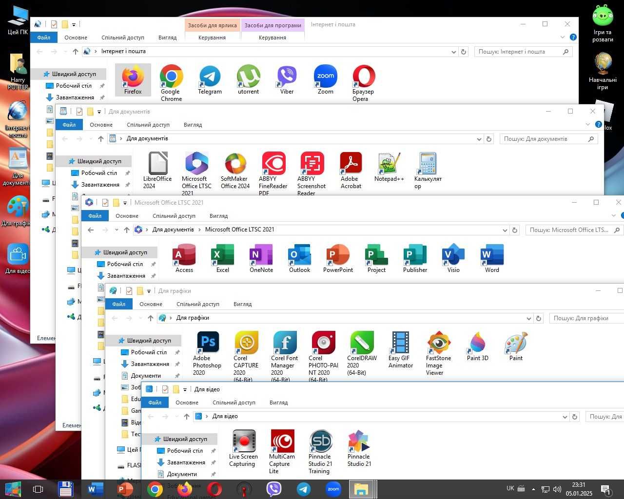The width and height of the screenshot is (624, 499).
Task: Open recent locations dropdown in Microsoft Office window
Action: point(117,230)
